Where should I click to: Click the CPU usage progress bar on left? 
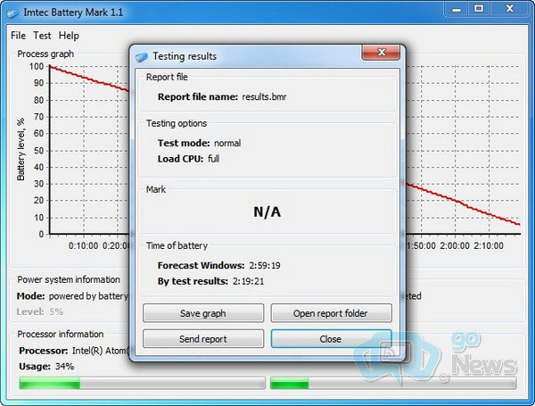point(142,383)
